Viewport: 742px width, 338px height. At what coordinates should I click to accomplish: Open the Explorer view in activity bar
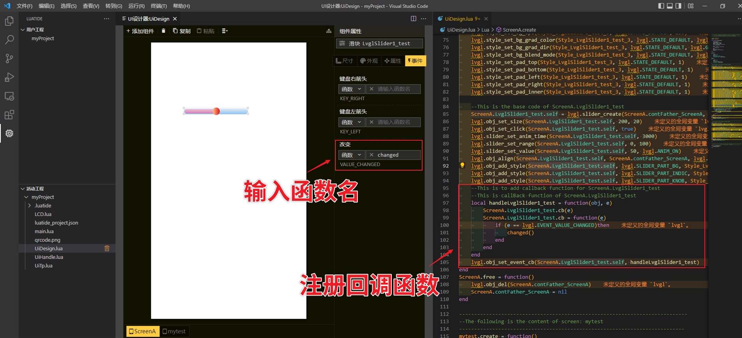(9, 21)
